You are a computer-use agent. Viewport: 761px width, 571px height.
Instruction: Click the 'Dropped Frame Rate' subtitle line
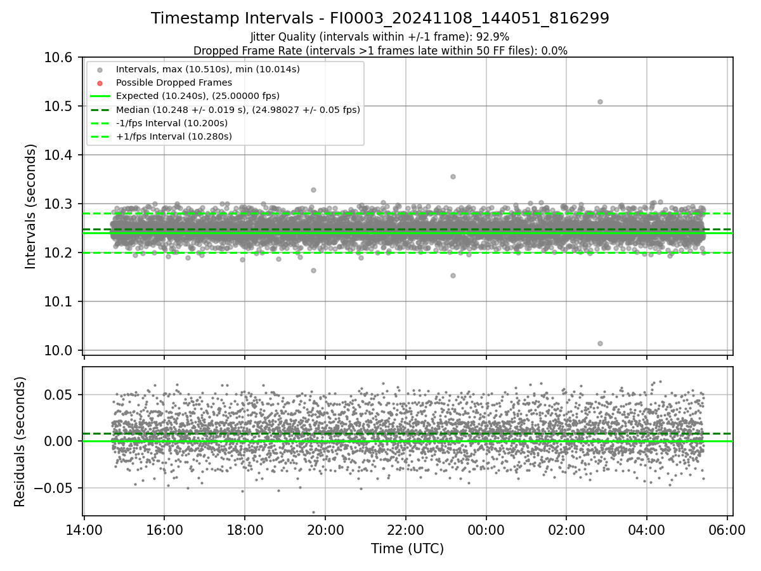coord(380,51)
